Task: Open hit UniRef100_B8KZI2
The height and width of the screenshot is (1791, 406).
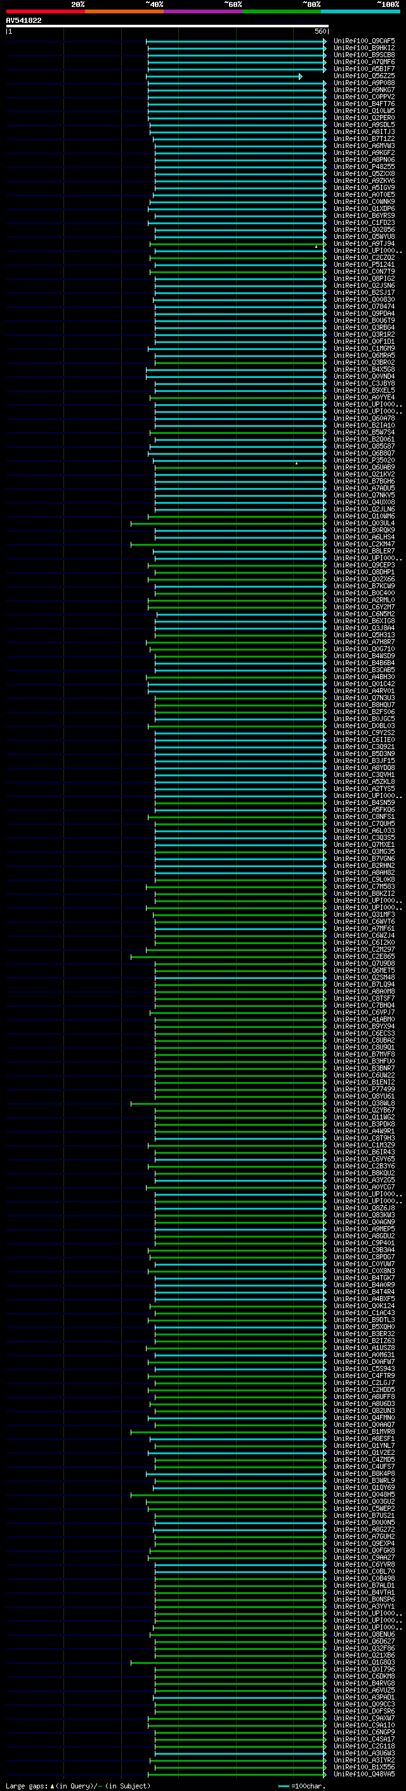Action: [x=364, y=893]
